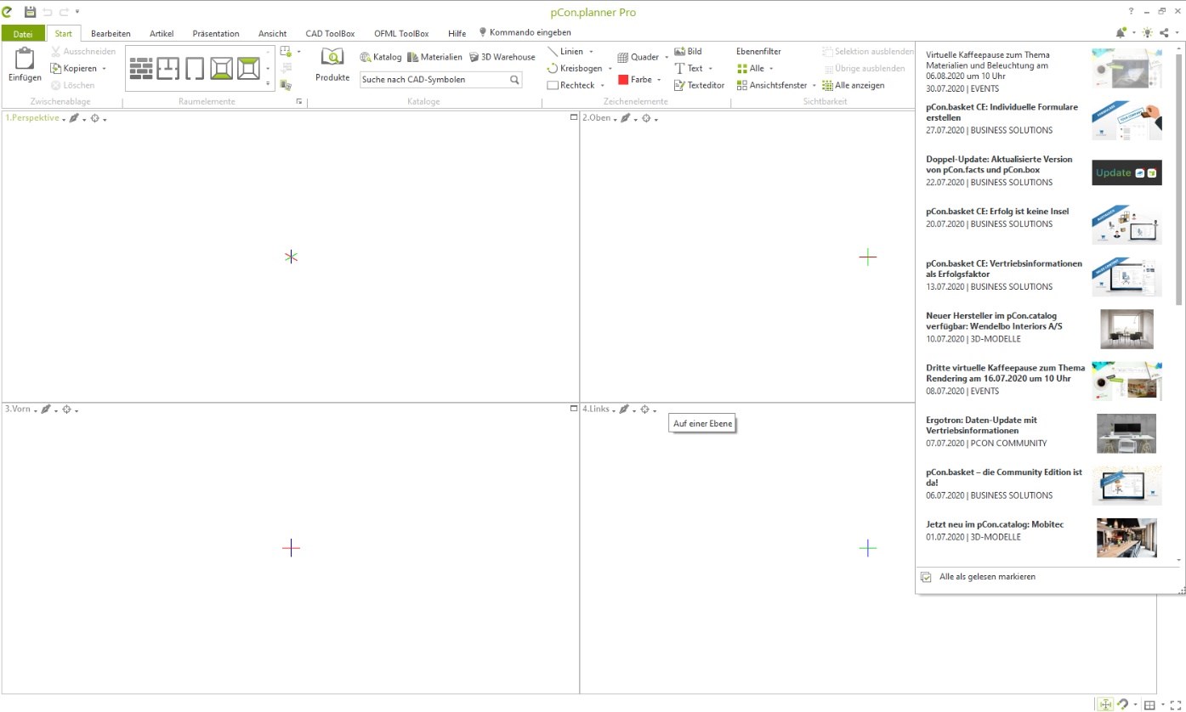Click Kommando eingeben command field
The width and height of the screenshot is (1186, 712).
tap(525, 32)
